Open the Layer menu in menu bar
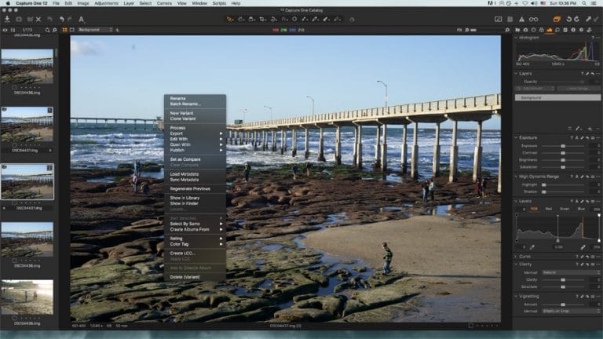Image resolution: width=603 pixels, height=339 pixels. click(x=129, y=3)
